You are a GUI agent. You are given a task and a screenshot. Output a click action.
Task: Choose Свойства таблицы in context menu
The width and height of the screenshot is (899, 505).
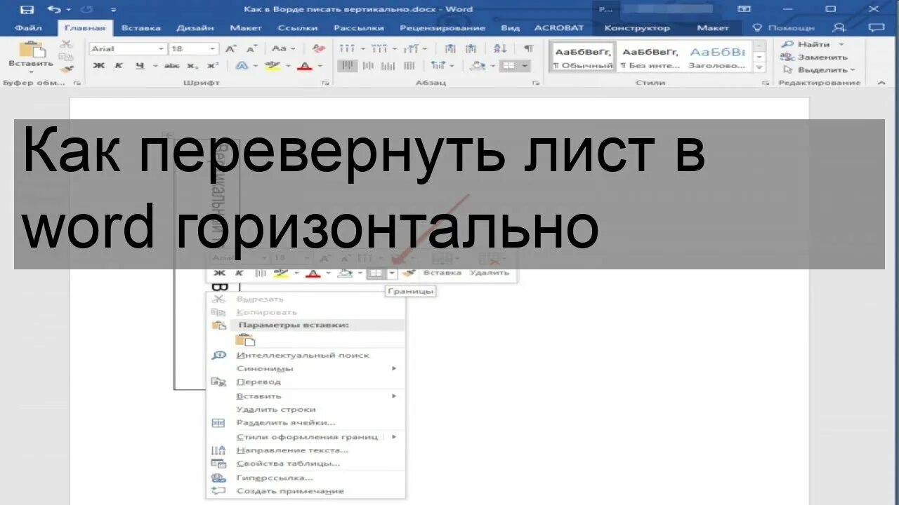click(x=288, y=464)
